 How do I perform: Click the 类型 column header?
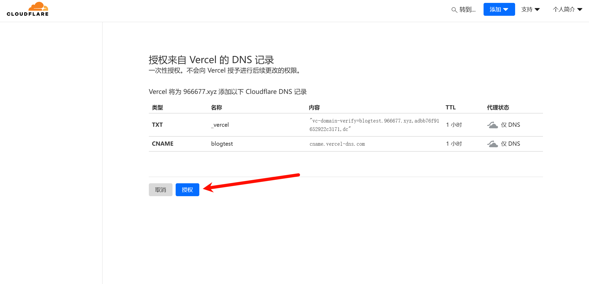[157, 108]
